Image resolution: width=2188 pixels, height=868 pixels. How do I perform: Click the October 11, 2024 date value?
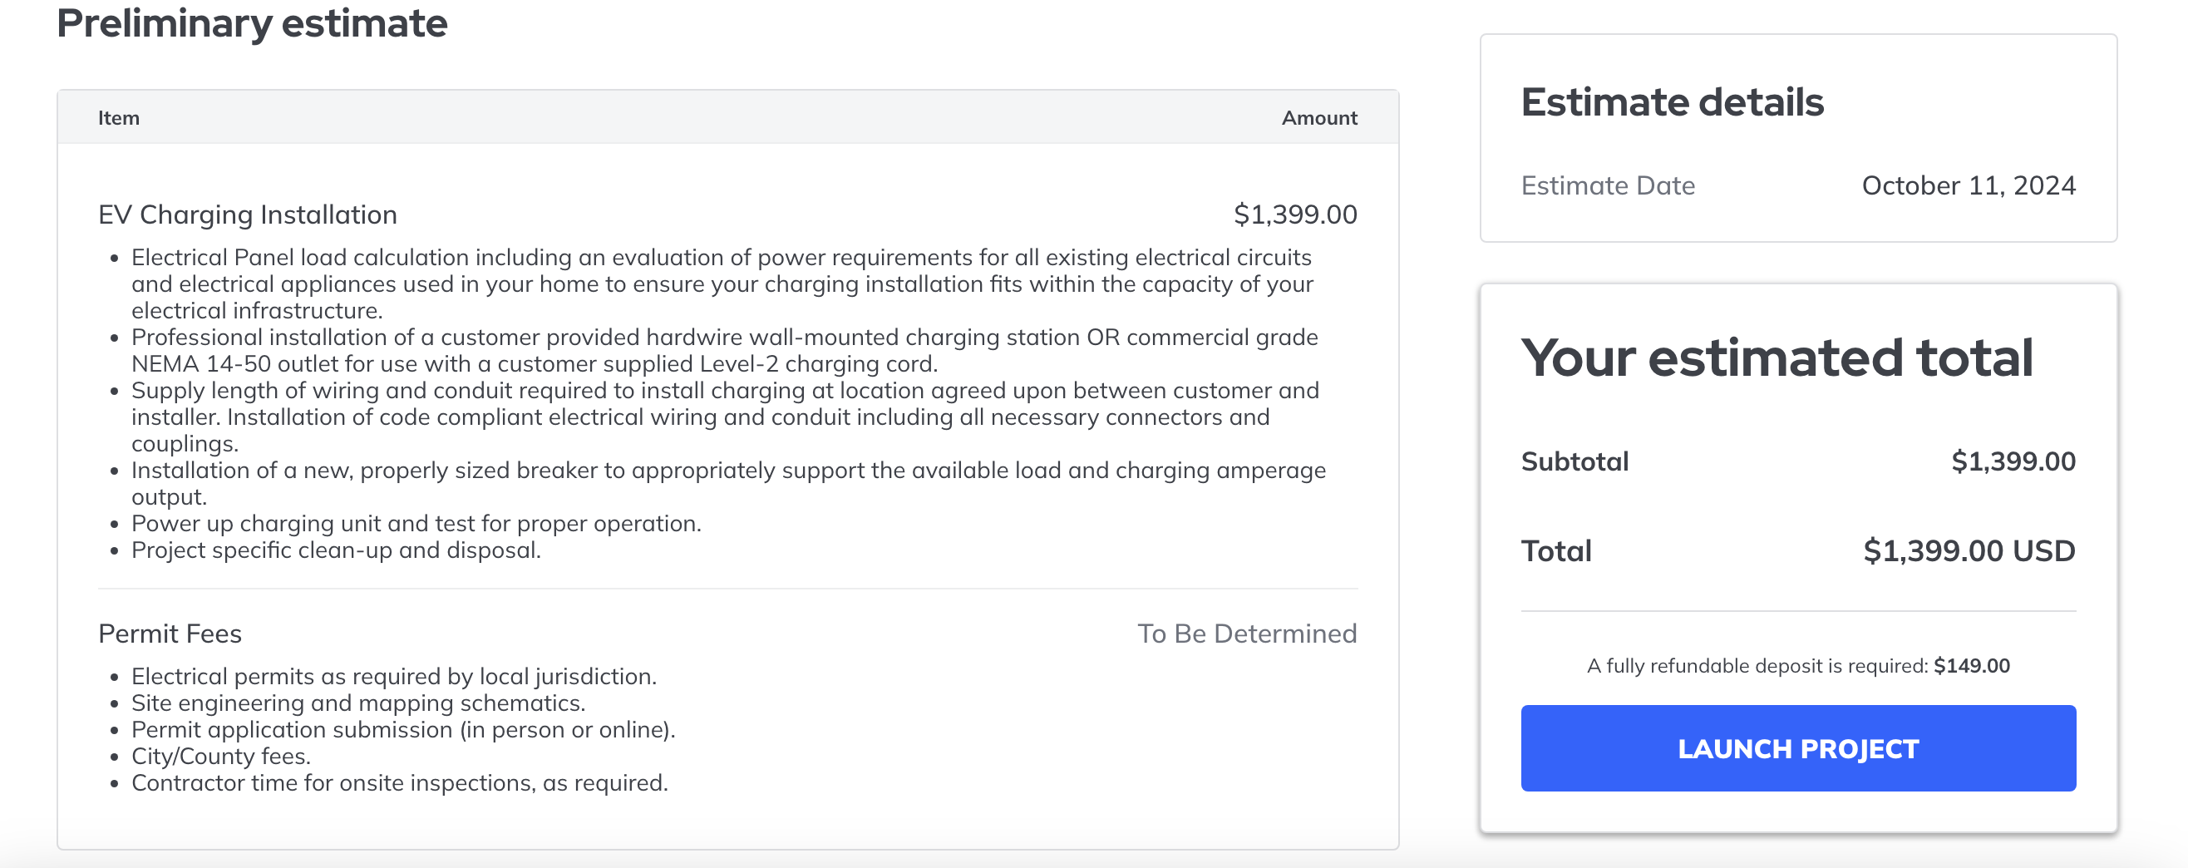[1968, 185]
